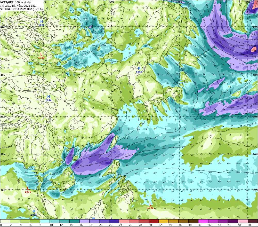This screenshot has width=258, height=227.
Task: Click the legend number '36' in the scale
Action: (x=180, y=225)
